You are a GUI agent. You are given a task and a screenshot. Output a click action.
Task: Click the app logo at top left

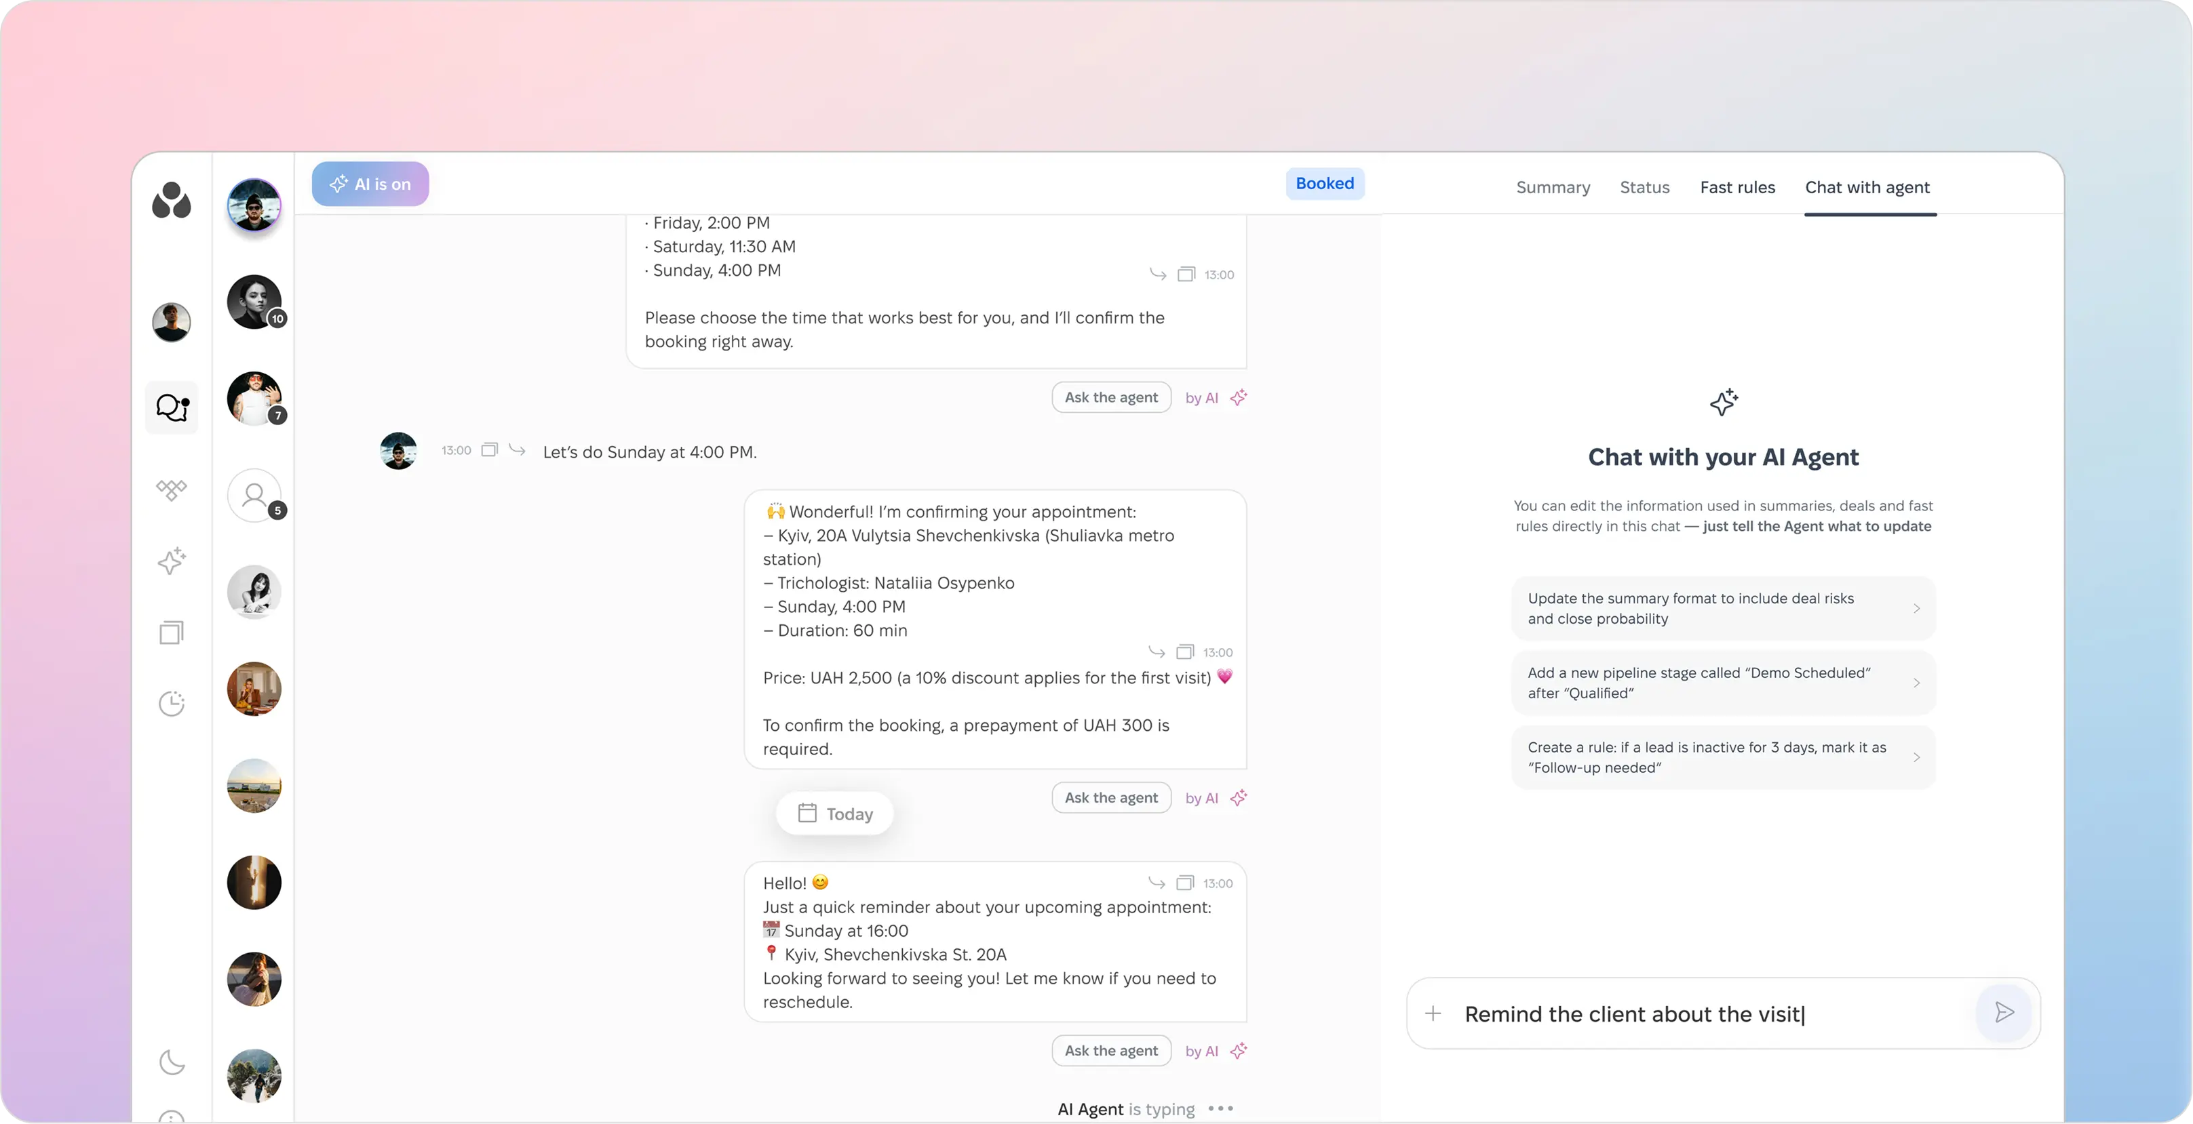click(172, 201)
